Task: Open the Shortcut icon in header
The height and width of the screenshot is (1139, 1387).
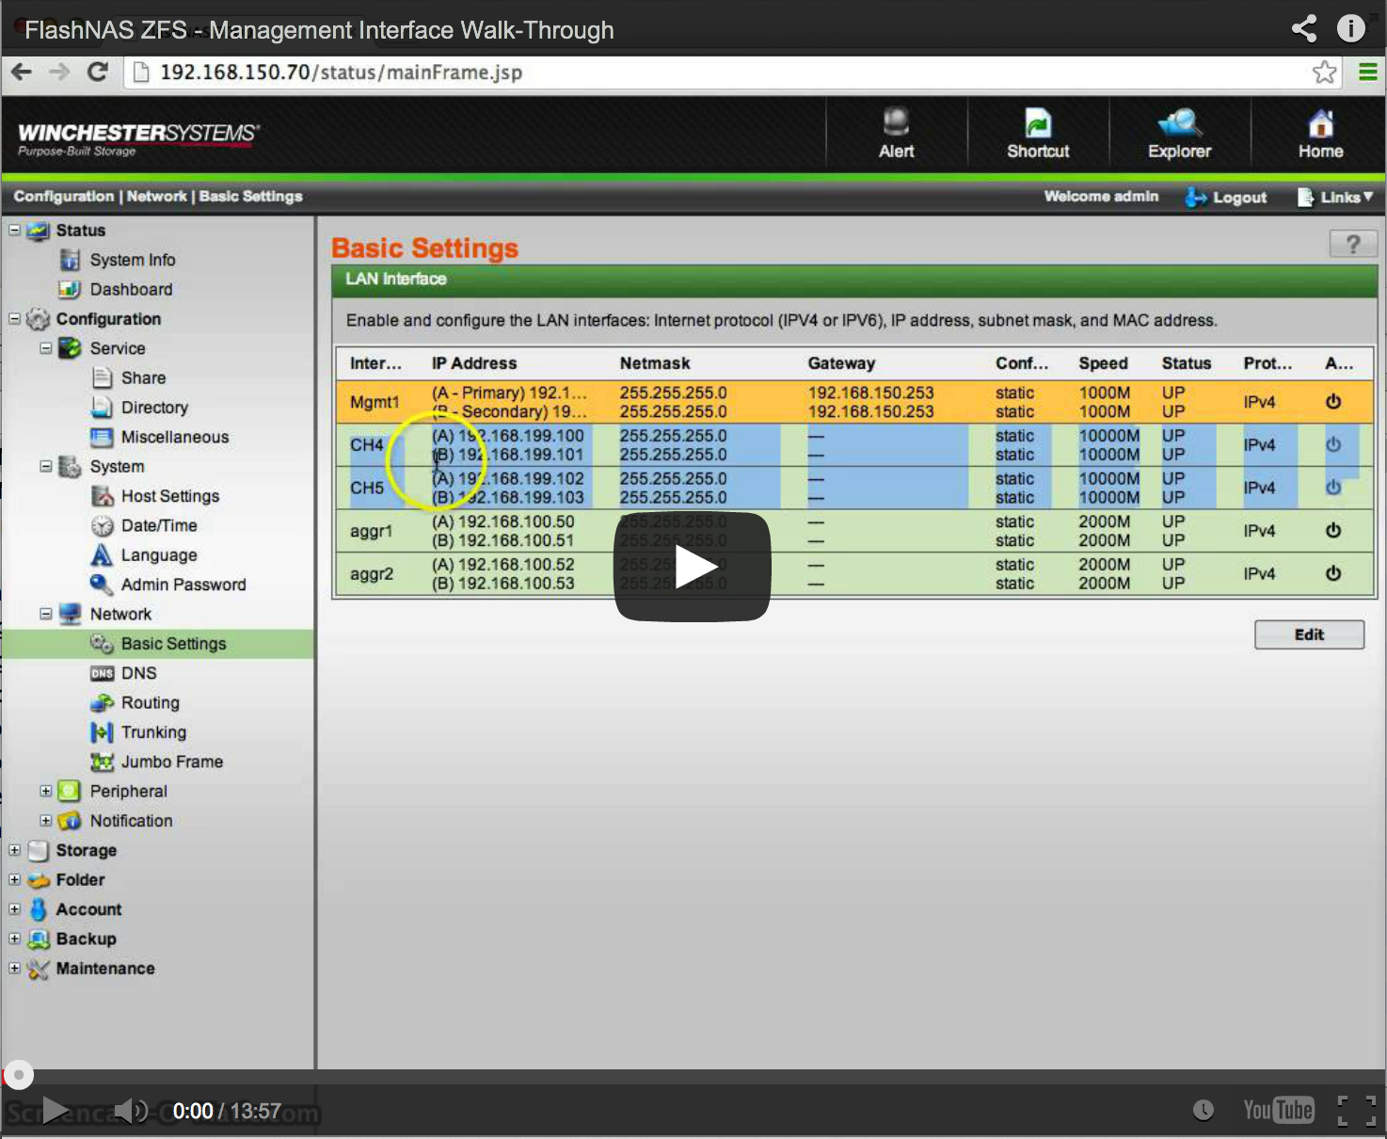Action: 1038,133
